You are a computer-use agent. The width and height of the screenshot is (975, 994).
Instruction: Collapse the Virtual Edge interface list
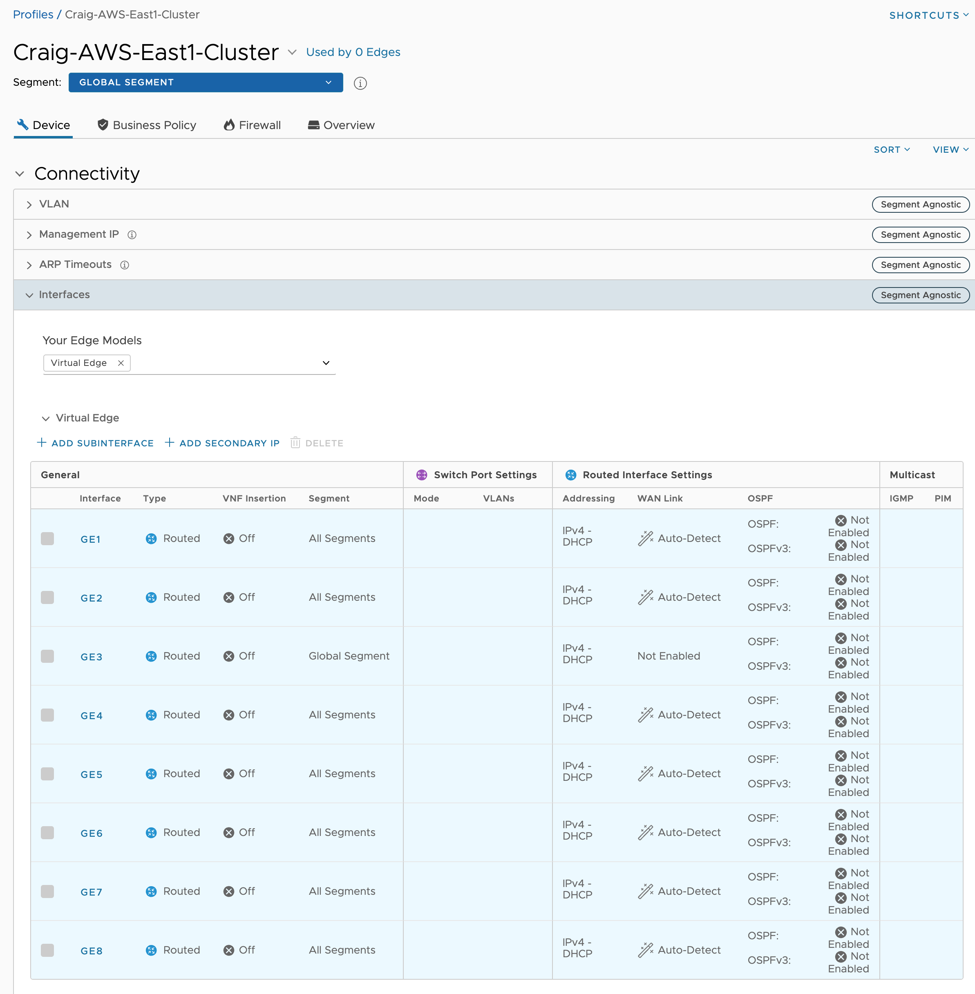tap(46, 419)
